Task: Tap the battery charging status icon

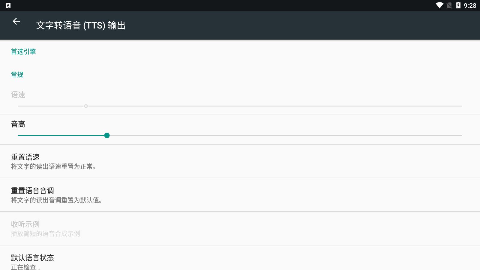Action: [458, 5]
